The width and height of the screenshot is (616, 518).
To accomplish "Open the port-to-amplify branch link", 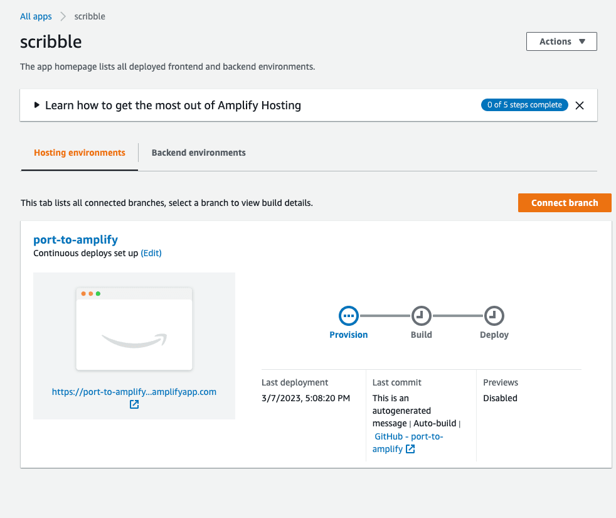I will (75, 239).
